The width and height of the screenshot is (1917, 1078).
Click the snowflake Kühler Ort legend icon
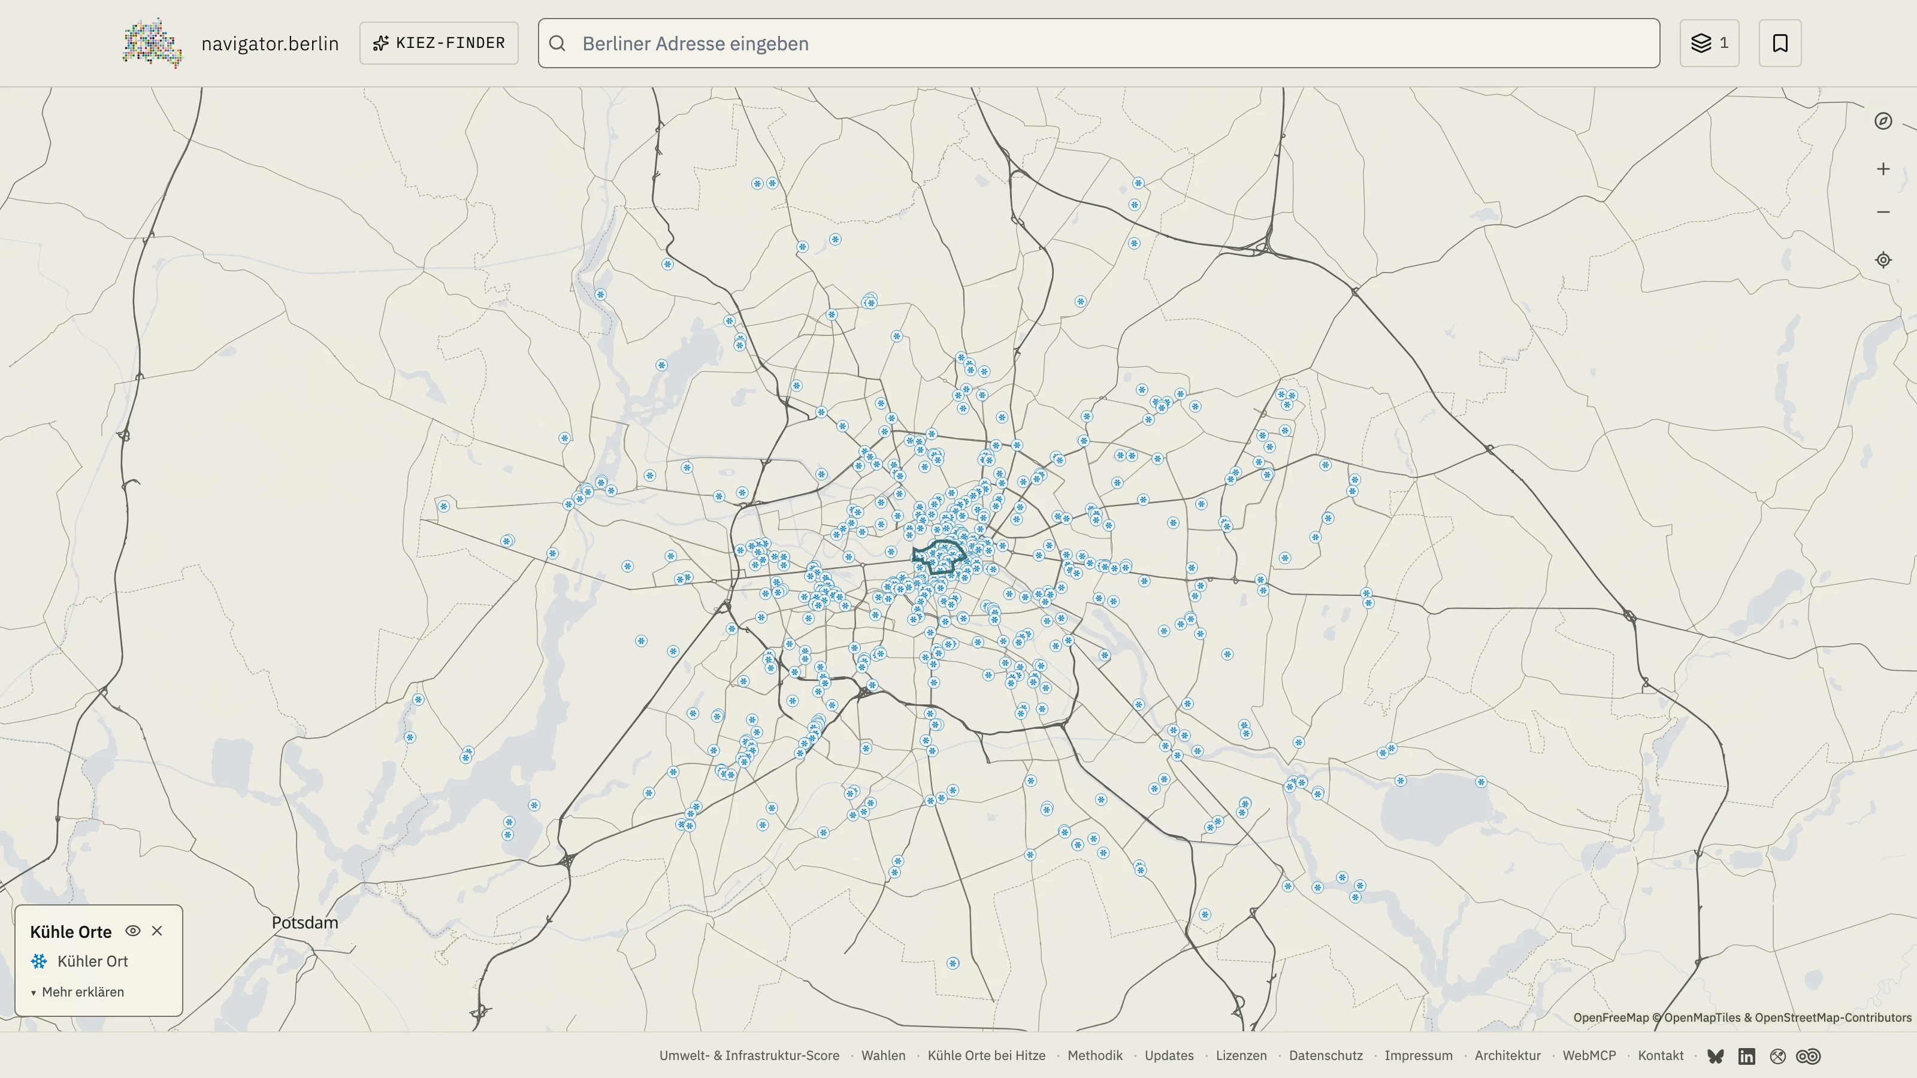[39, 961]
